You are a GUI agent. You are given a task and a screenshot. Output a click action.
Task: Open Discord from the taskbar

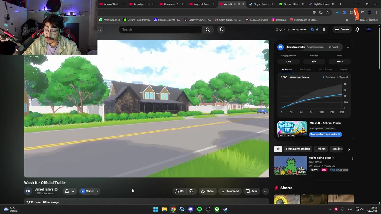pyautogui.click(x=191, y=209)
